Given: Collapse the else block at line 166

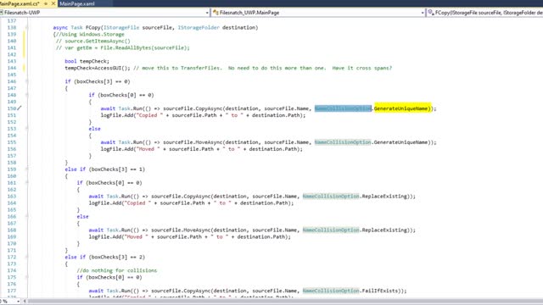Looking at the screenshot, I should pos(26,217).
